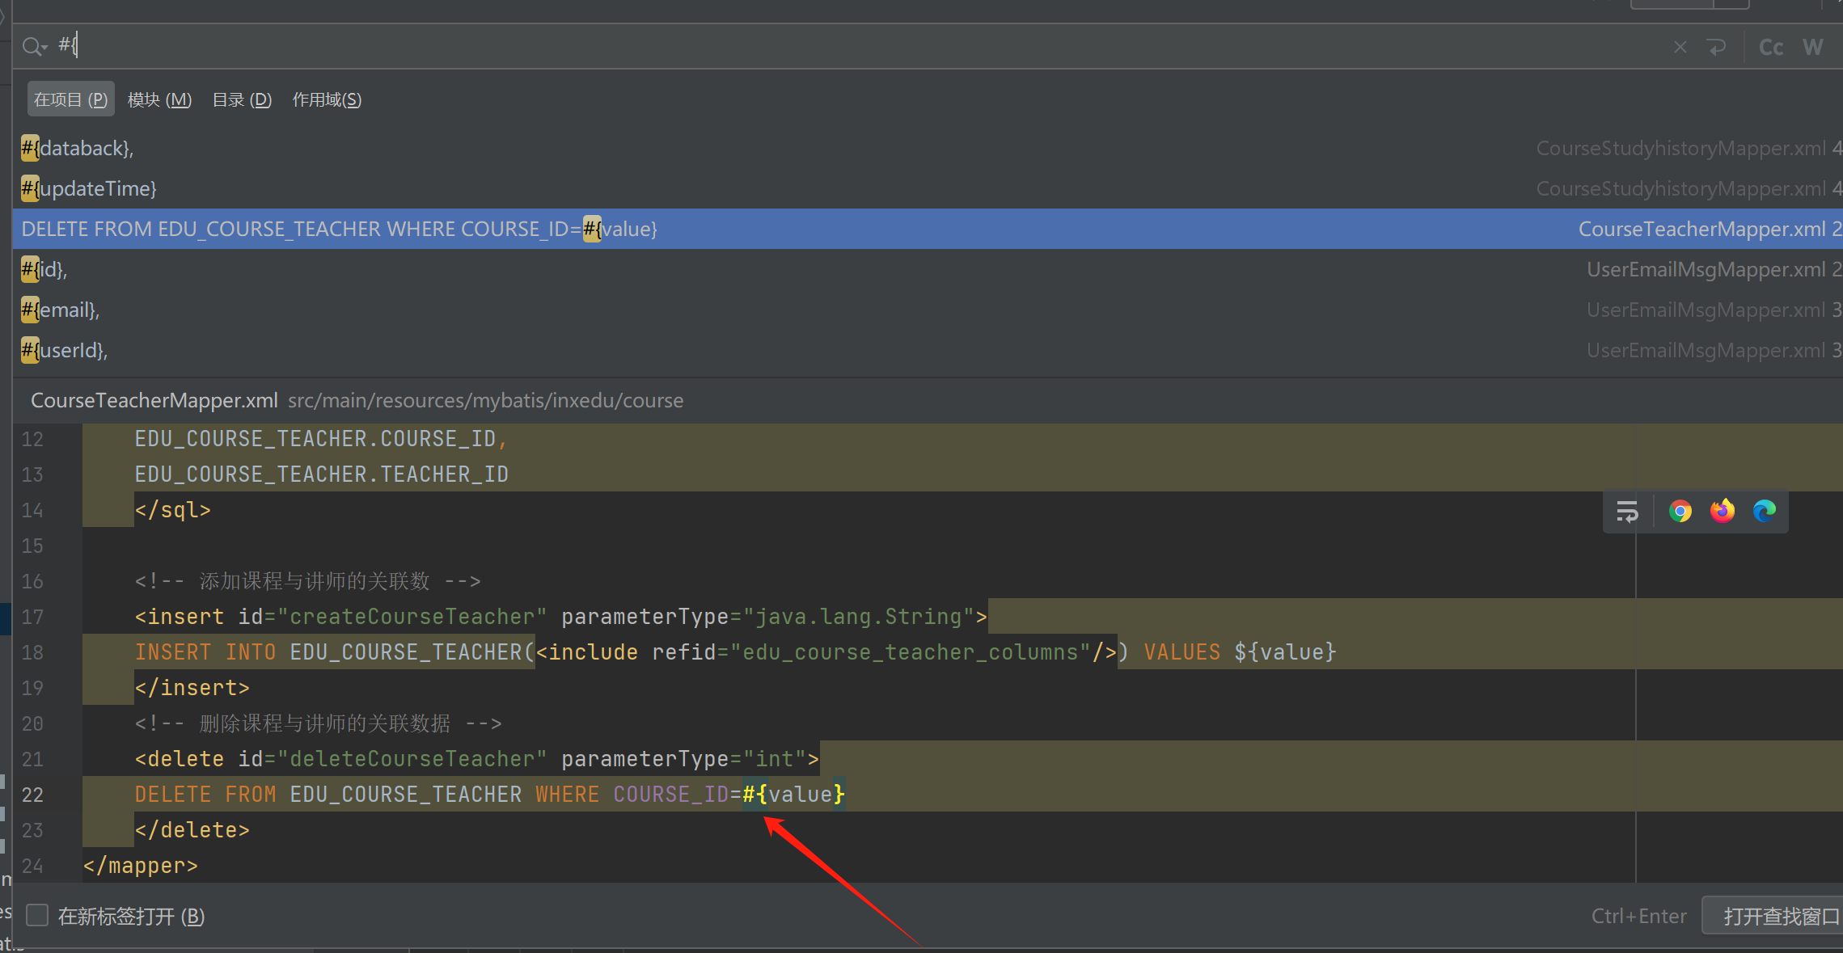1843x953 pixels.
Task: Open preview in Edge browser
Action: click(1764, 511)
